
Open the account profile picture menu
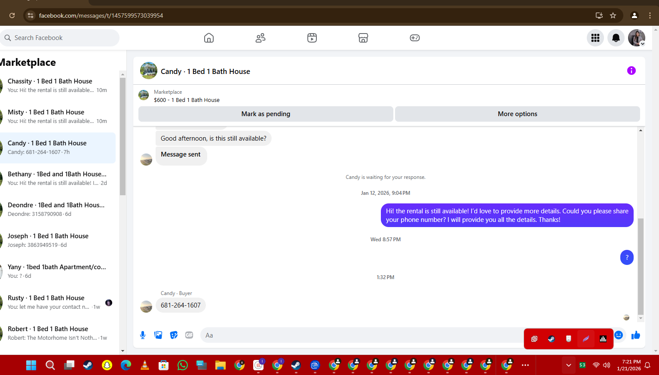(x=637, y=38)
